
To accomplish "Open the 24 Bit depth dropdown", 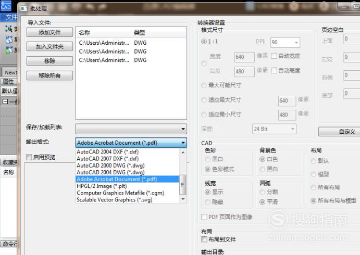I will click(274, 129).
